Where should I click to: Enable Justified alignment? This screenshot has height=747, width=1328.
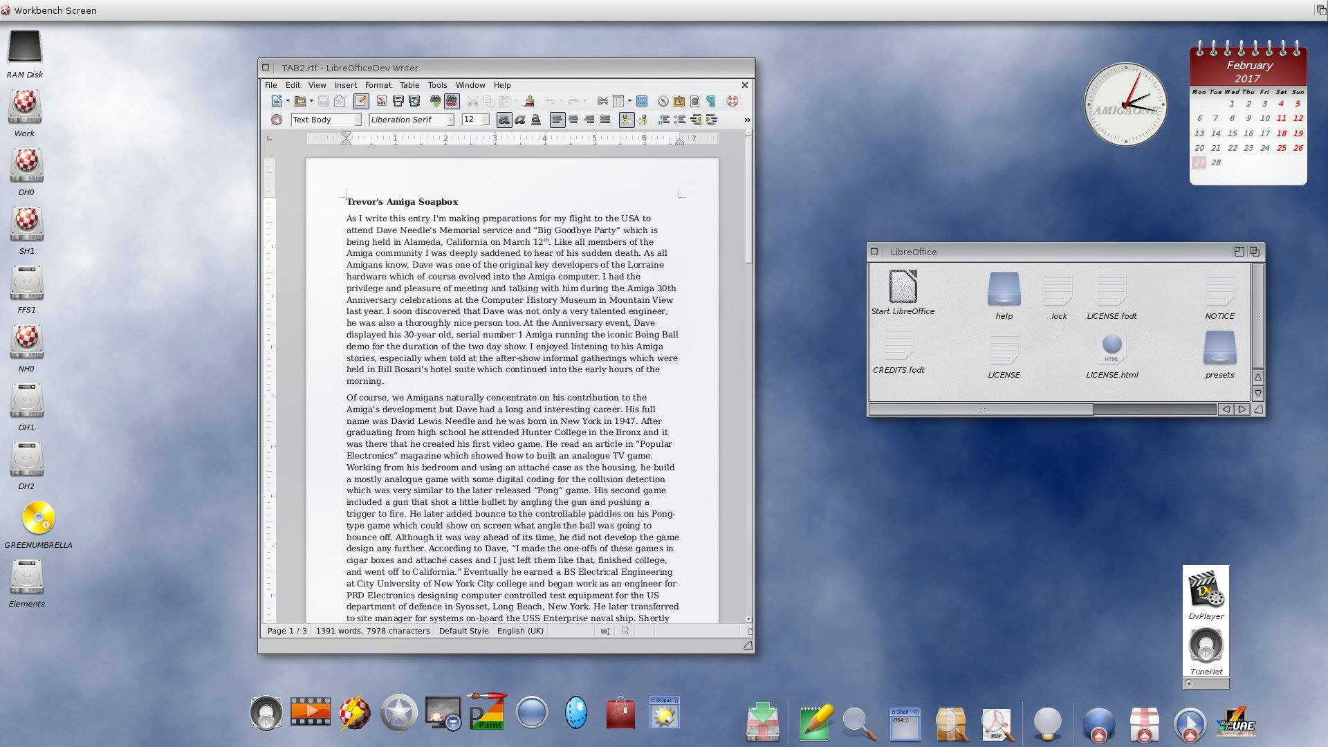[x=605, y=120]
